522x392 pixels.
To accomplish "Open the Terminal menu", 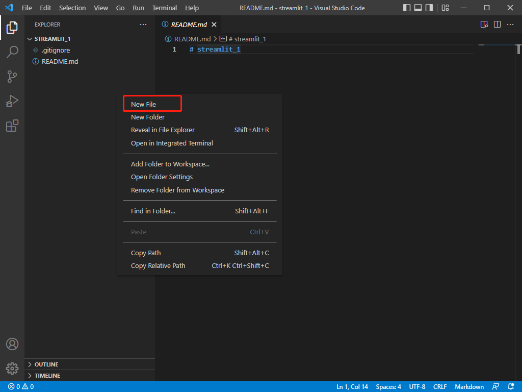I will [x=165, y=8].
